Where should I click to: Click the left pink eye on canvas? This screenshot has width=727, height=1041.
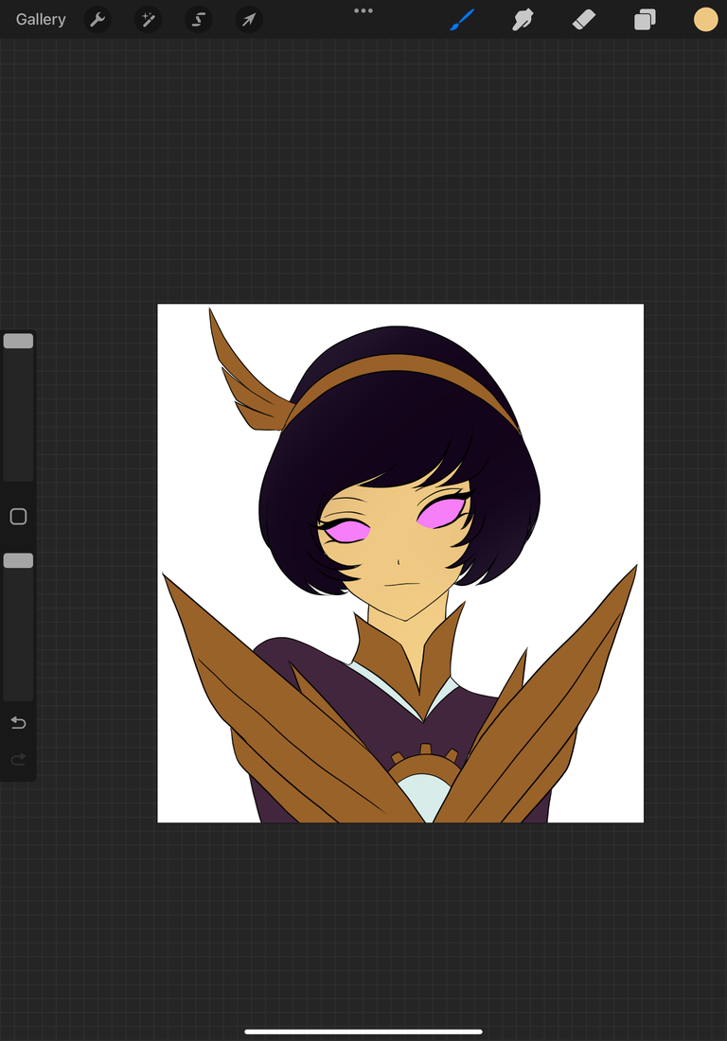pos(347,531)
